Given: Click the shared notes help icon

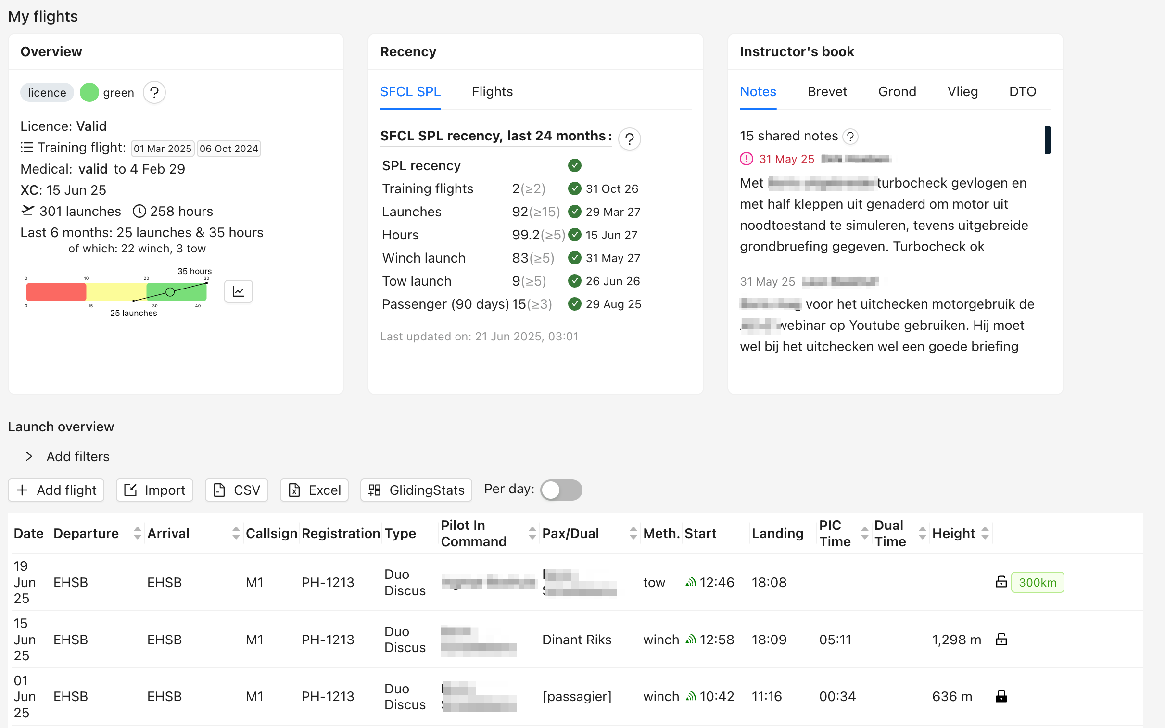Looking at the screenshot, I should 850,137.
